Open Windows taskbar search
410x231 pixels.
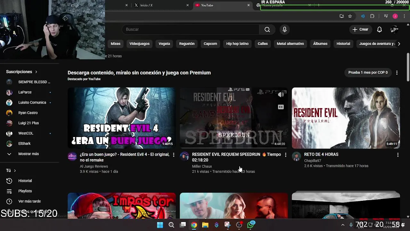point(171,225)
